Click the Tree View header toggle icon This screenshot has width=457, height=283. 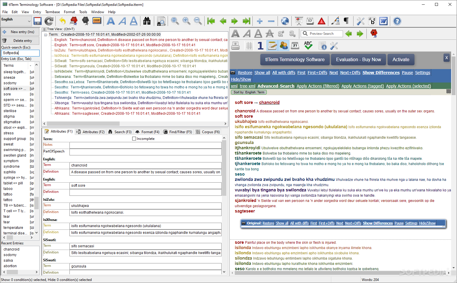click(44, 29)
